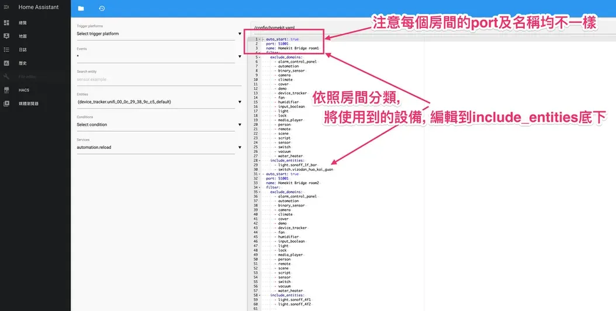Collapse the Home Assistant sidebar menu icon
Viewport: 616px width, 311px height.
(6, 8)
